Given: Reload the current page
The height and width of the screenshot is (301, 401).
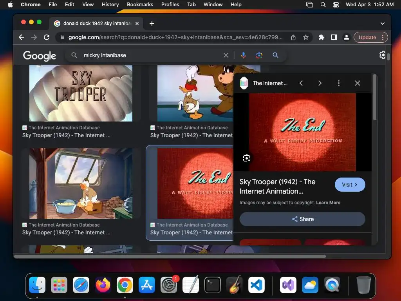Looking at the screenshot, I should pyautogui.click(x=47, y=37).
